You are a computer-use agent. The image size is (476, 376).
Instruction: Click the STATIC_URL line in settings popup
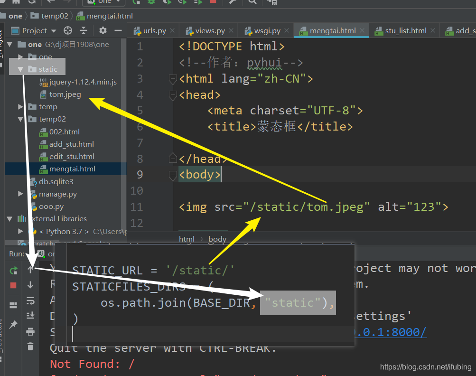click(153, 270)
